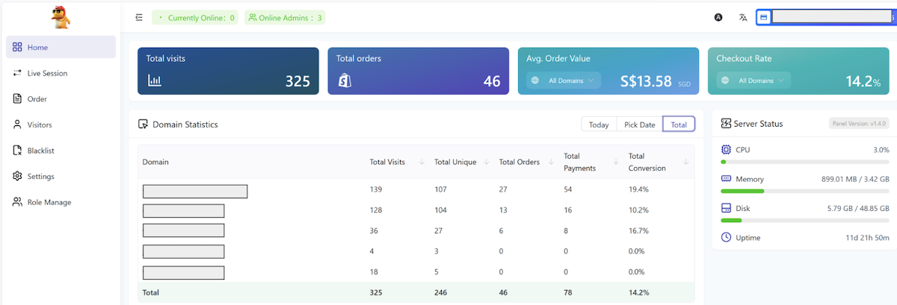The height and width of the screenshot is (305, 897).
Task: Click the duck mascot logo
Action: point(61,17)
